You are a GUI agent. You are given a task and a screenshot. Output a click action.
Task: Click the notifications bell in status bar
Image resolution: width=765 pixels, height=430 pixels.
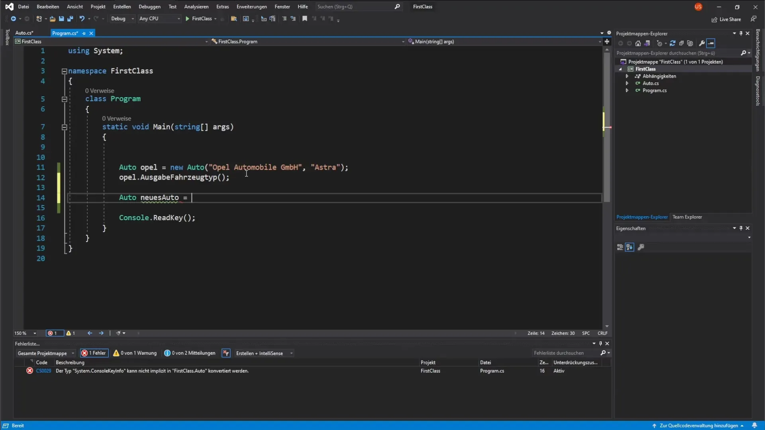[x=754, y=426]
